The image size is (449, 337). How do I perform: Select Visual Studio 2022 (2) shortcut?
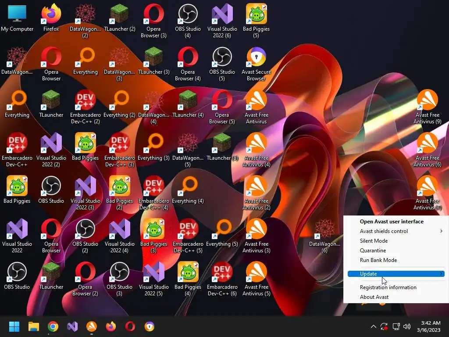51,151
